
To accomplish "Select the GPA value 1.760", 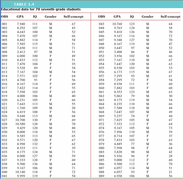I will [x=21, y=108].
